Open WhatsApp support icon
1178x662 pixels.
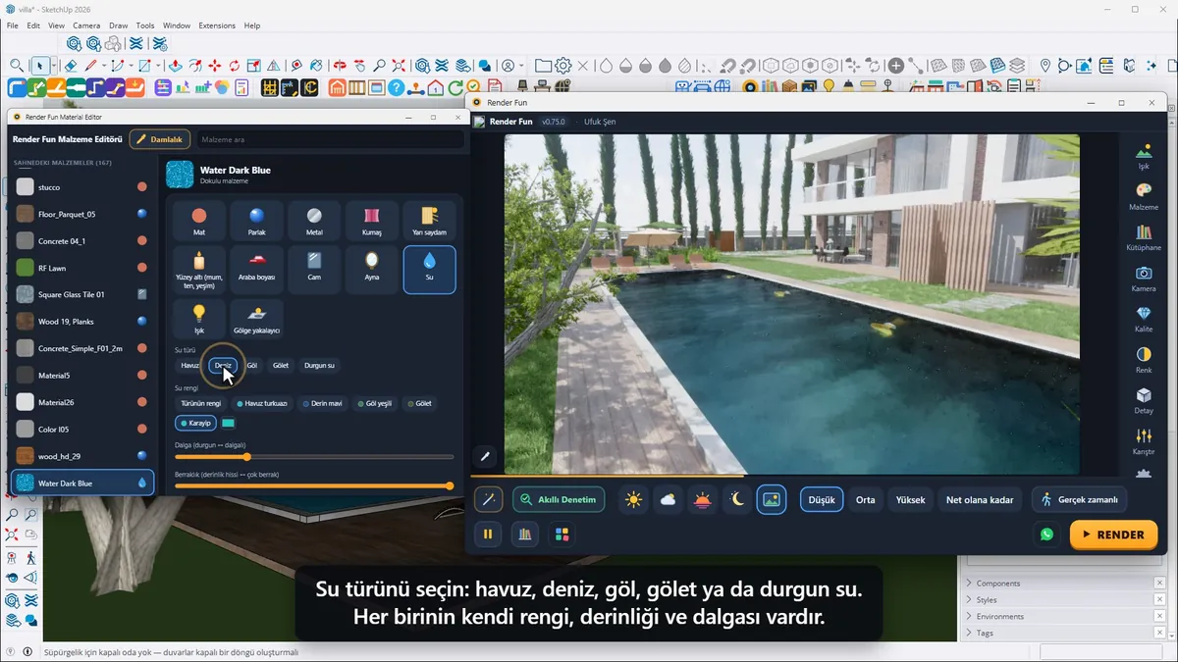1046,535
